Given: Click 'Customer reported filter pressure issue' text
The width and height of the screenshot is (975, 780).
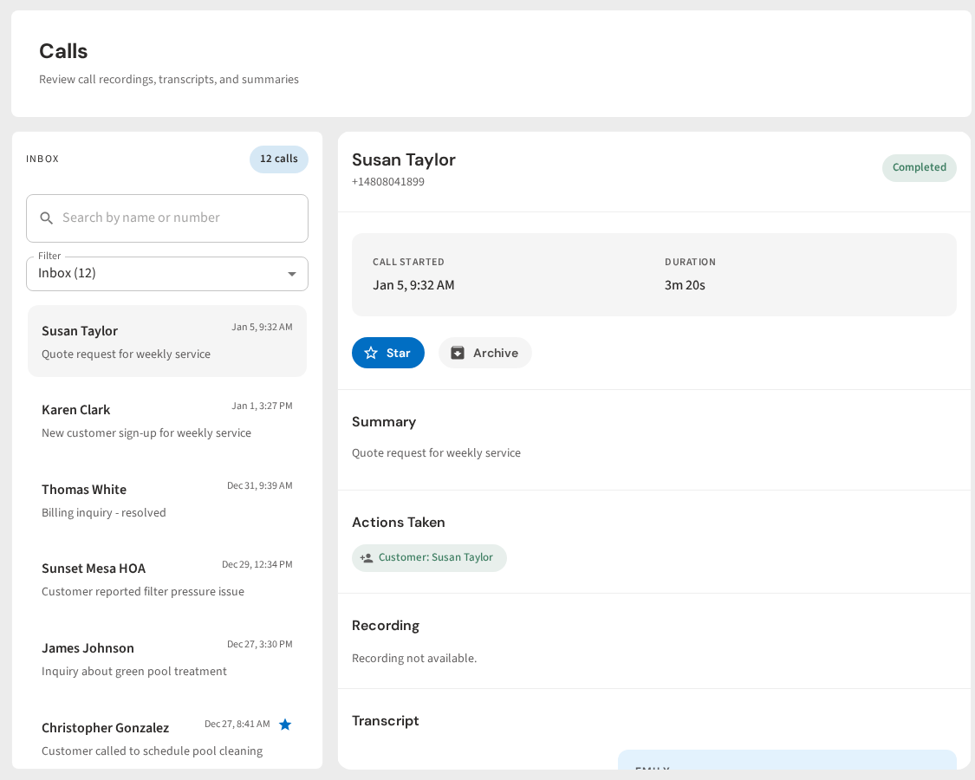Looking at the screenshot, I should click(143, 592).
